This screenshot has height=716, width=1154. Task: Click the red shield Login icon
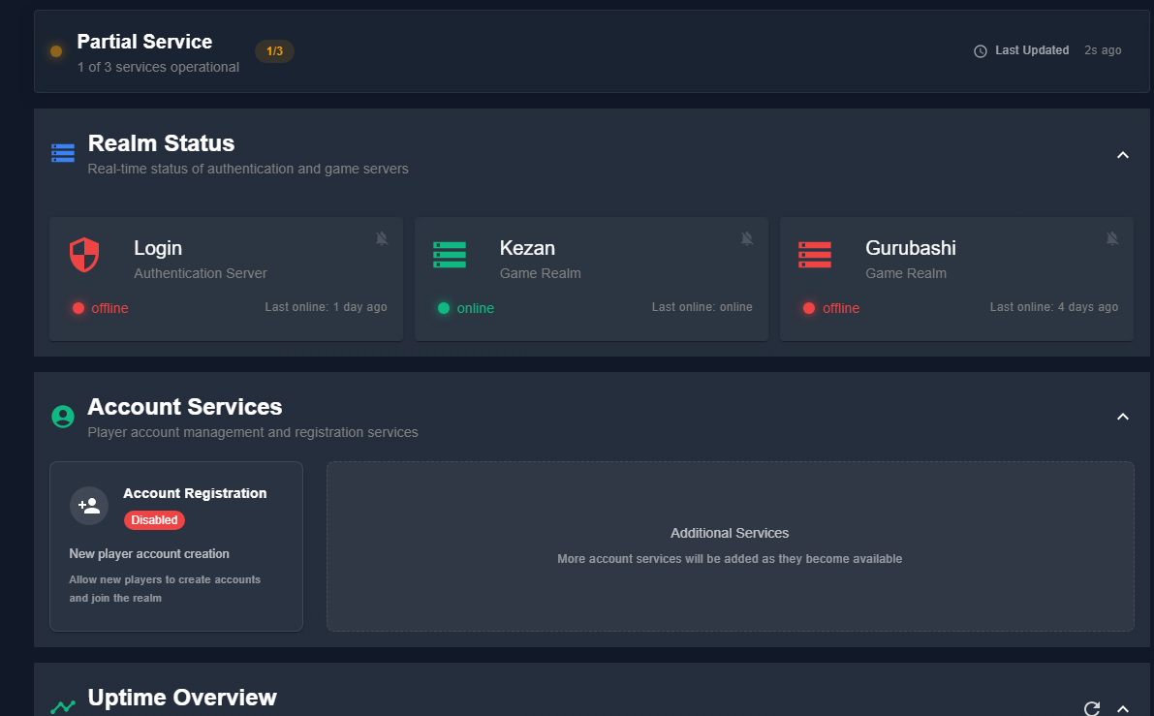(x=84, y=255)
